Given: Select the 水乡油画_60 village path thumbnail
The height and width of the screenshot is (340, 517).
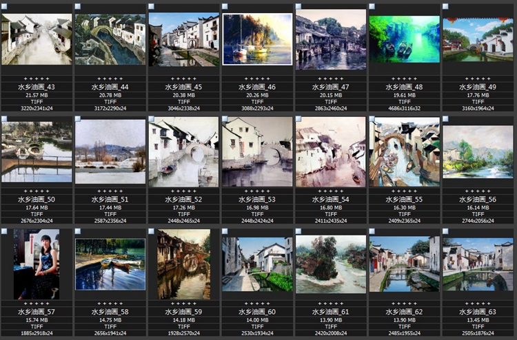Looking at the screenshot, I should tap(257, 264).
